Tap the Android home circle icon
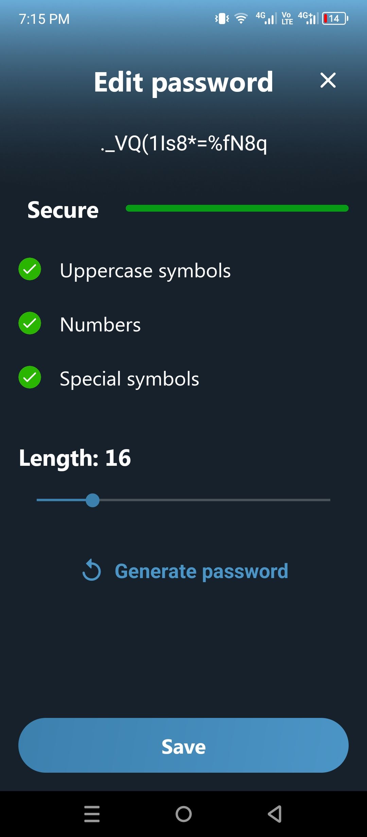Image resolution: width=367 pixels, height=837 pixels. [x=183, y=814]
